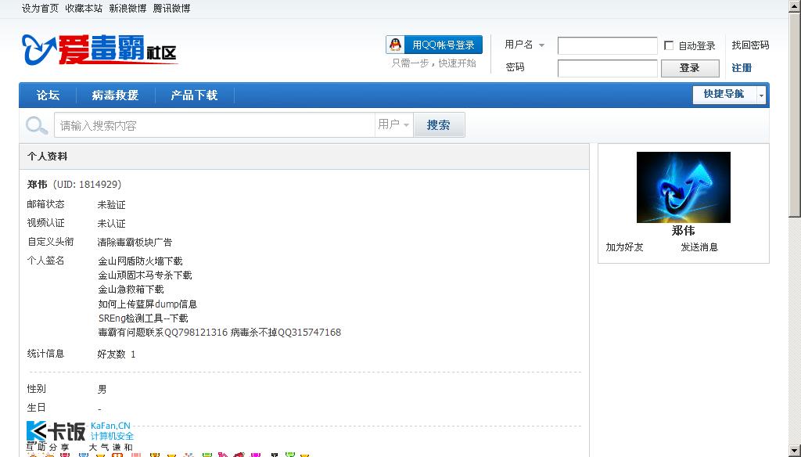
Task: Click the scrollbar down arrow
Action: pyautogui.click(x=795, y=451)
